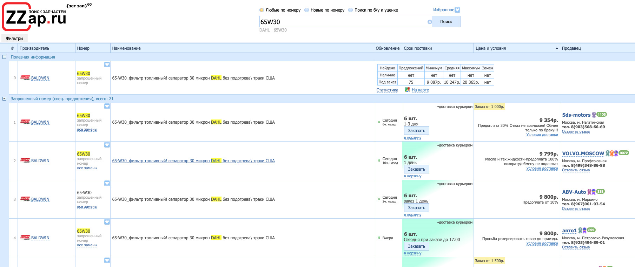Screen dimensions: 635x267
Task: Sort by Обновление column header
Action: pyautogui.click(x=388, y=48)
